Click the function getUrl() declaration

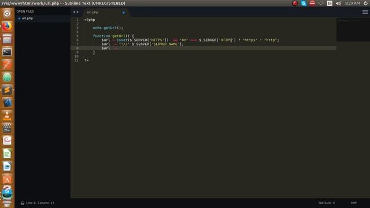(113, 36)
